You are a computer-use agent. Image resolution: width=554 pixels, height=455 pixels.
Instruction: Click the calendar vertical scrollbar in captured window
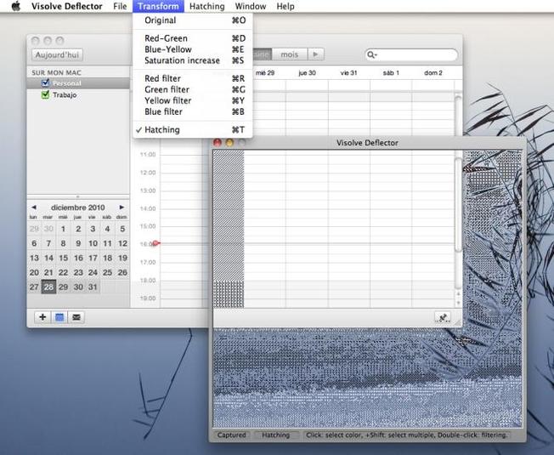459,204
